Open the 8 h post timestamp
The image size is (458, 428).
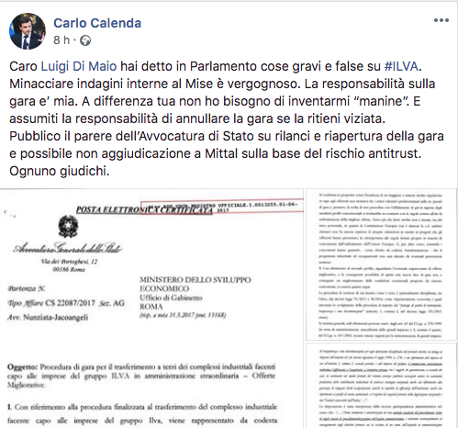point(61,40)
